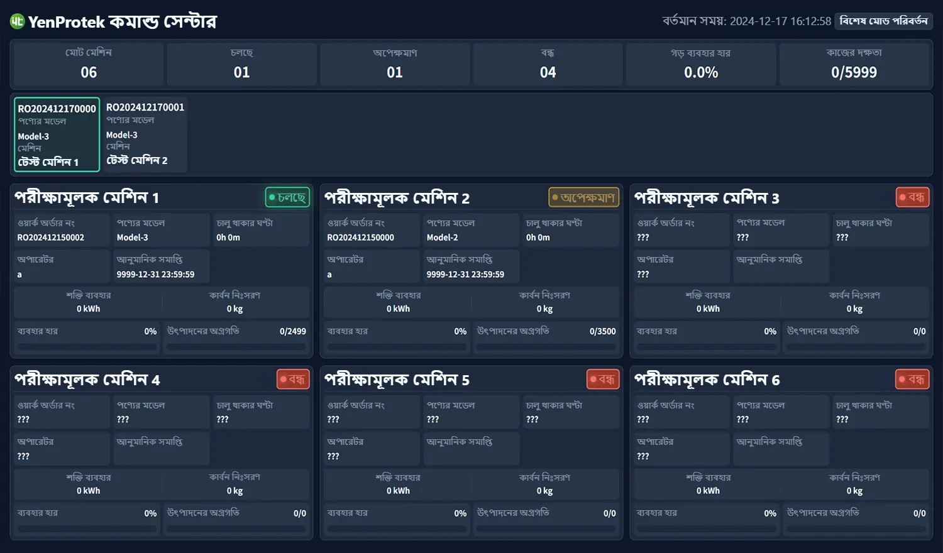
Task: Click the কাজের দক্ষতা 0/5999 tile
Action: 854,64
